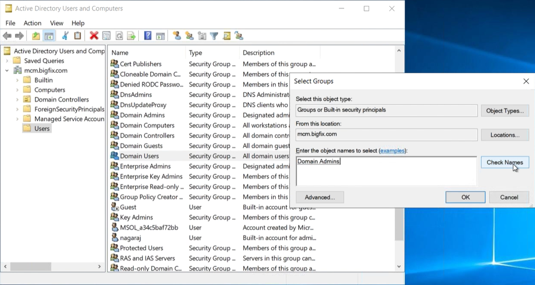This screenshot has width=535, height=285.
Task: Click the Advanced... button
Action: [320, 197]
